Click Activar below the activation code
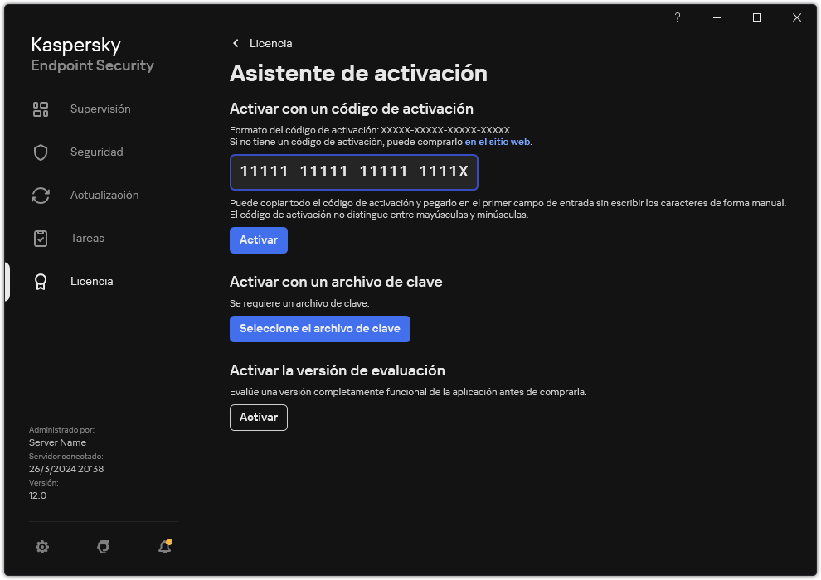Viewport: 821px width, 580px height. coord(258,240)
